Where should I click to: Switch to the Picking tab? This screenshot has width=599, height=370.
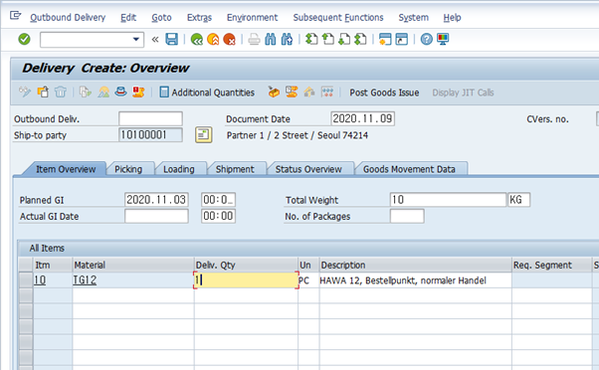point(128,169)
